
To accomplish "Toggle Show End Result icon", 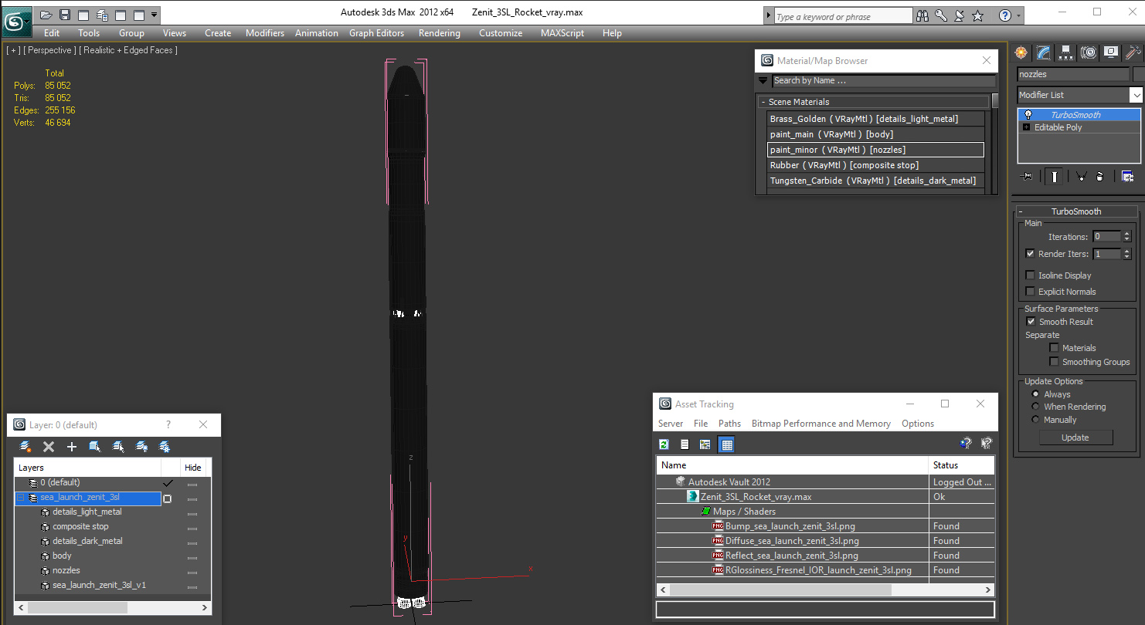I will pyautogui.click(x=1054, y=177).
